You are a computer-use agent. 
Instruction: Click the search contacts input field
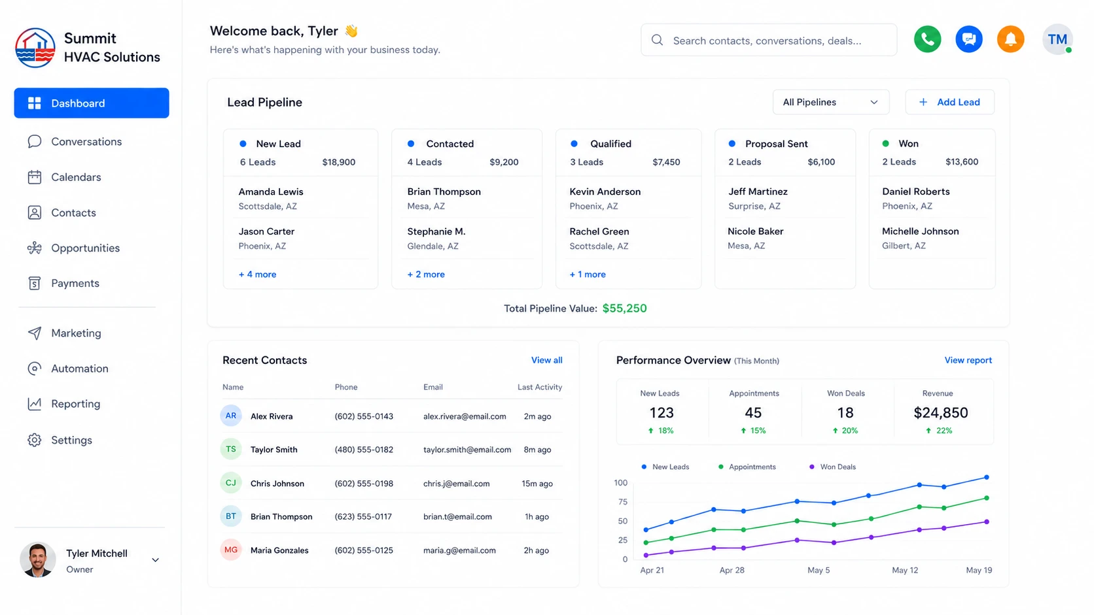click(x=769, y=40)
